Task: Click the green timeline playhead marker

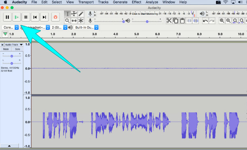Action: (x=5, y=34)
